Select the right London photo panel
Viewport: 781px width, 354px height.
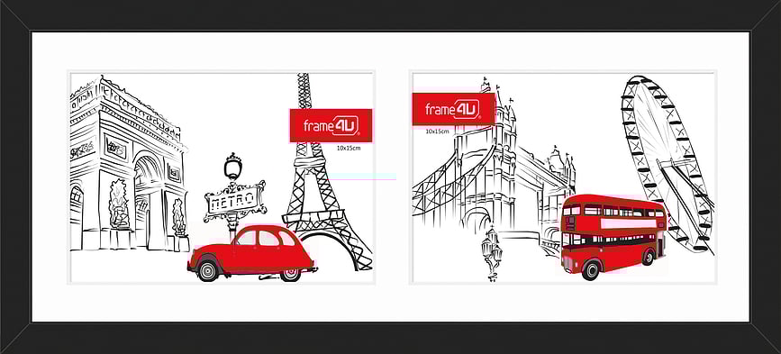[x=563, y=177]
